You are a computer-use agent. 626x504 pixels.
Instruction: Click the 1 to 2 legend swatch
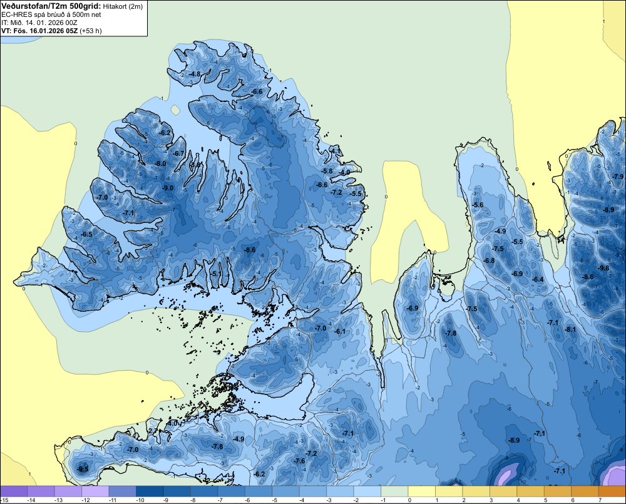[449, 491]
